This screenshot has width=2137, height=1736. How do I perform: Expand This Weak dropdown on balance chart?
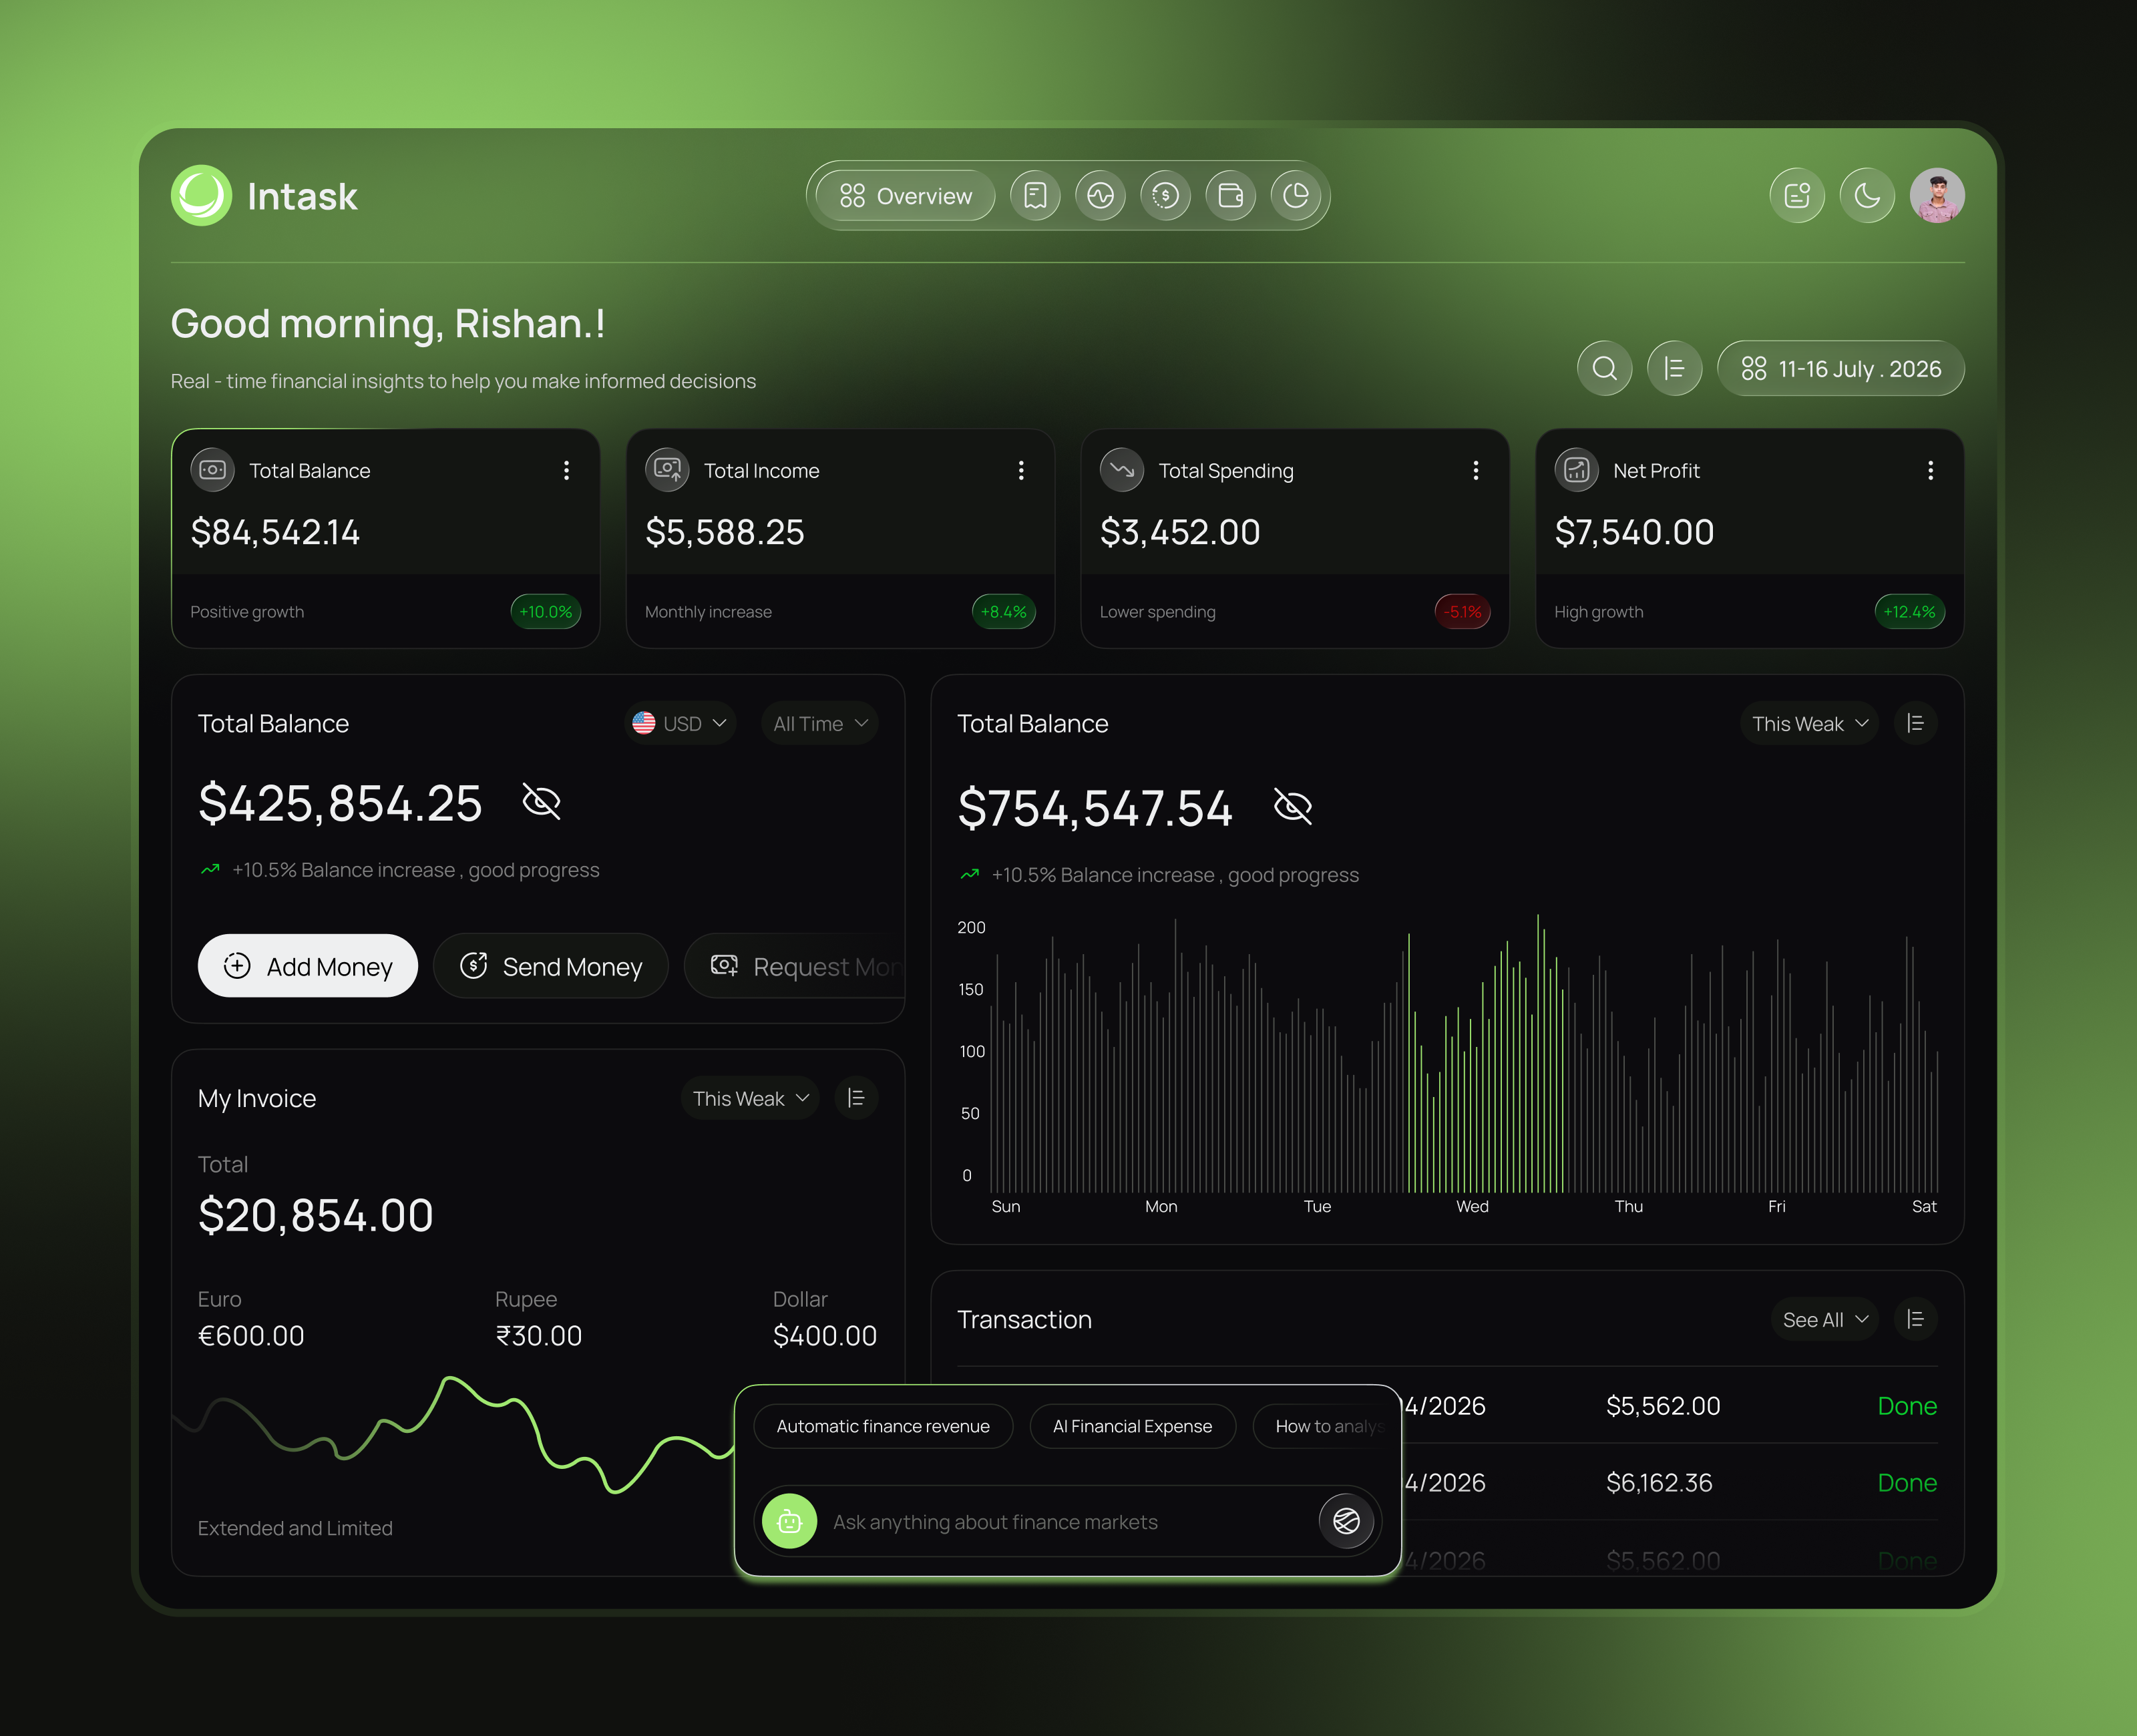(x=1810, y=723)
